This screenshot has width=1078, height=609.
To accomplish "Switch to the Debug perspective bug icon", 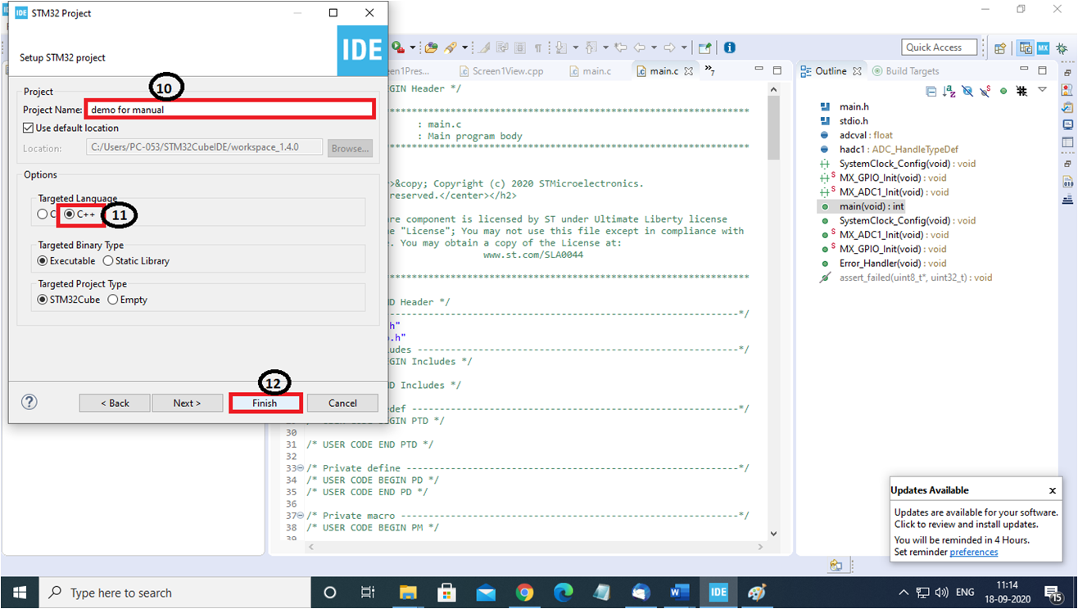I will 1062,48.
